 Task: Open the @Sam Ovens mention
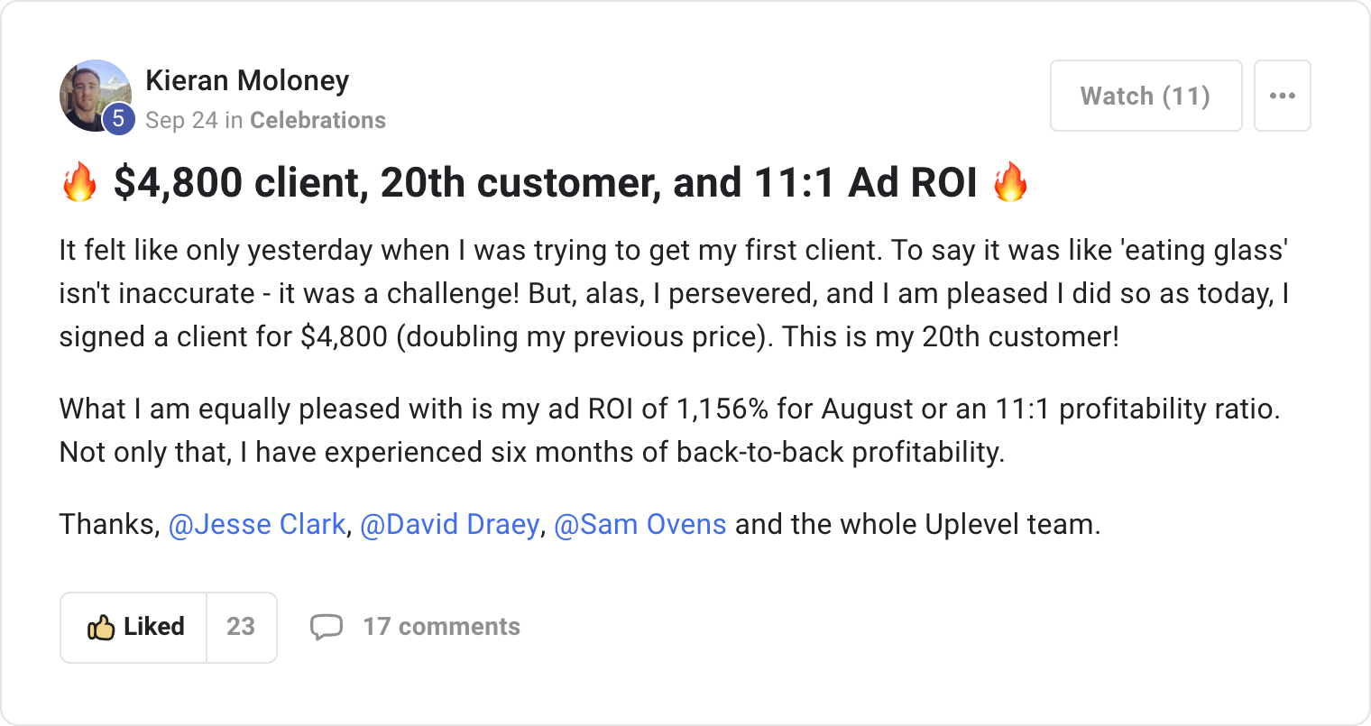[x=639, y=524]
